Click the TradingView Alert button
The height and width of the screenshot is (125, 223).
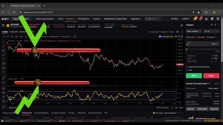coord(166,36)
